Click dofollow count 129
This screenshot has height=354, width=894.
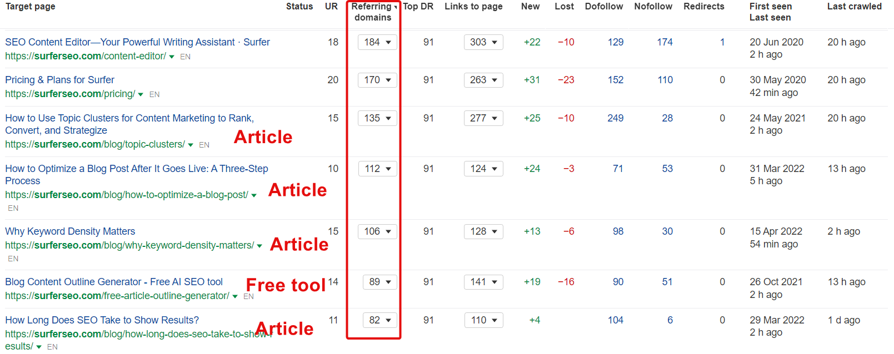coord(616,42)
